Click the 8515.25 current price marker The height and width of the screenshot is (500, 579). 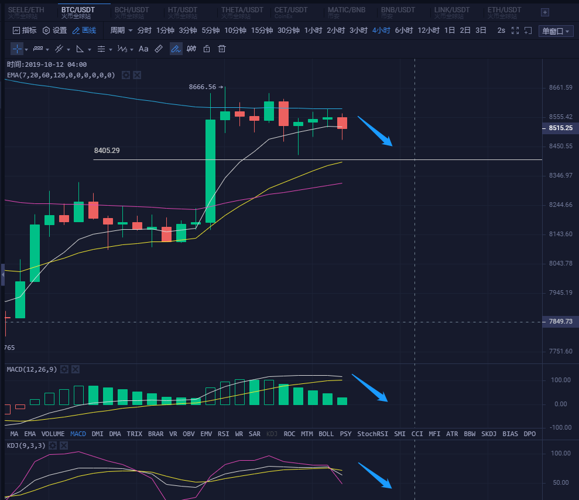coord(560,128)
